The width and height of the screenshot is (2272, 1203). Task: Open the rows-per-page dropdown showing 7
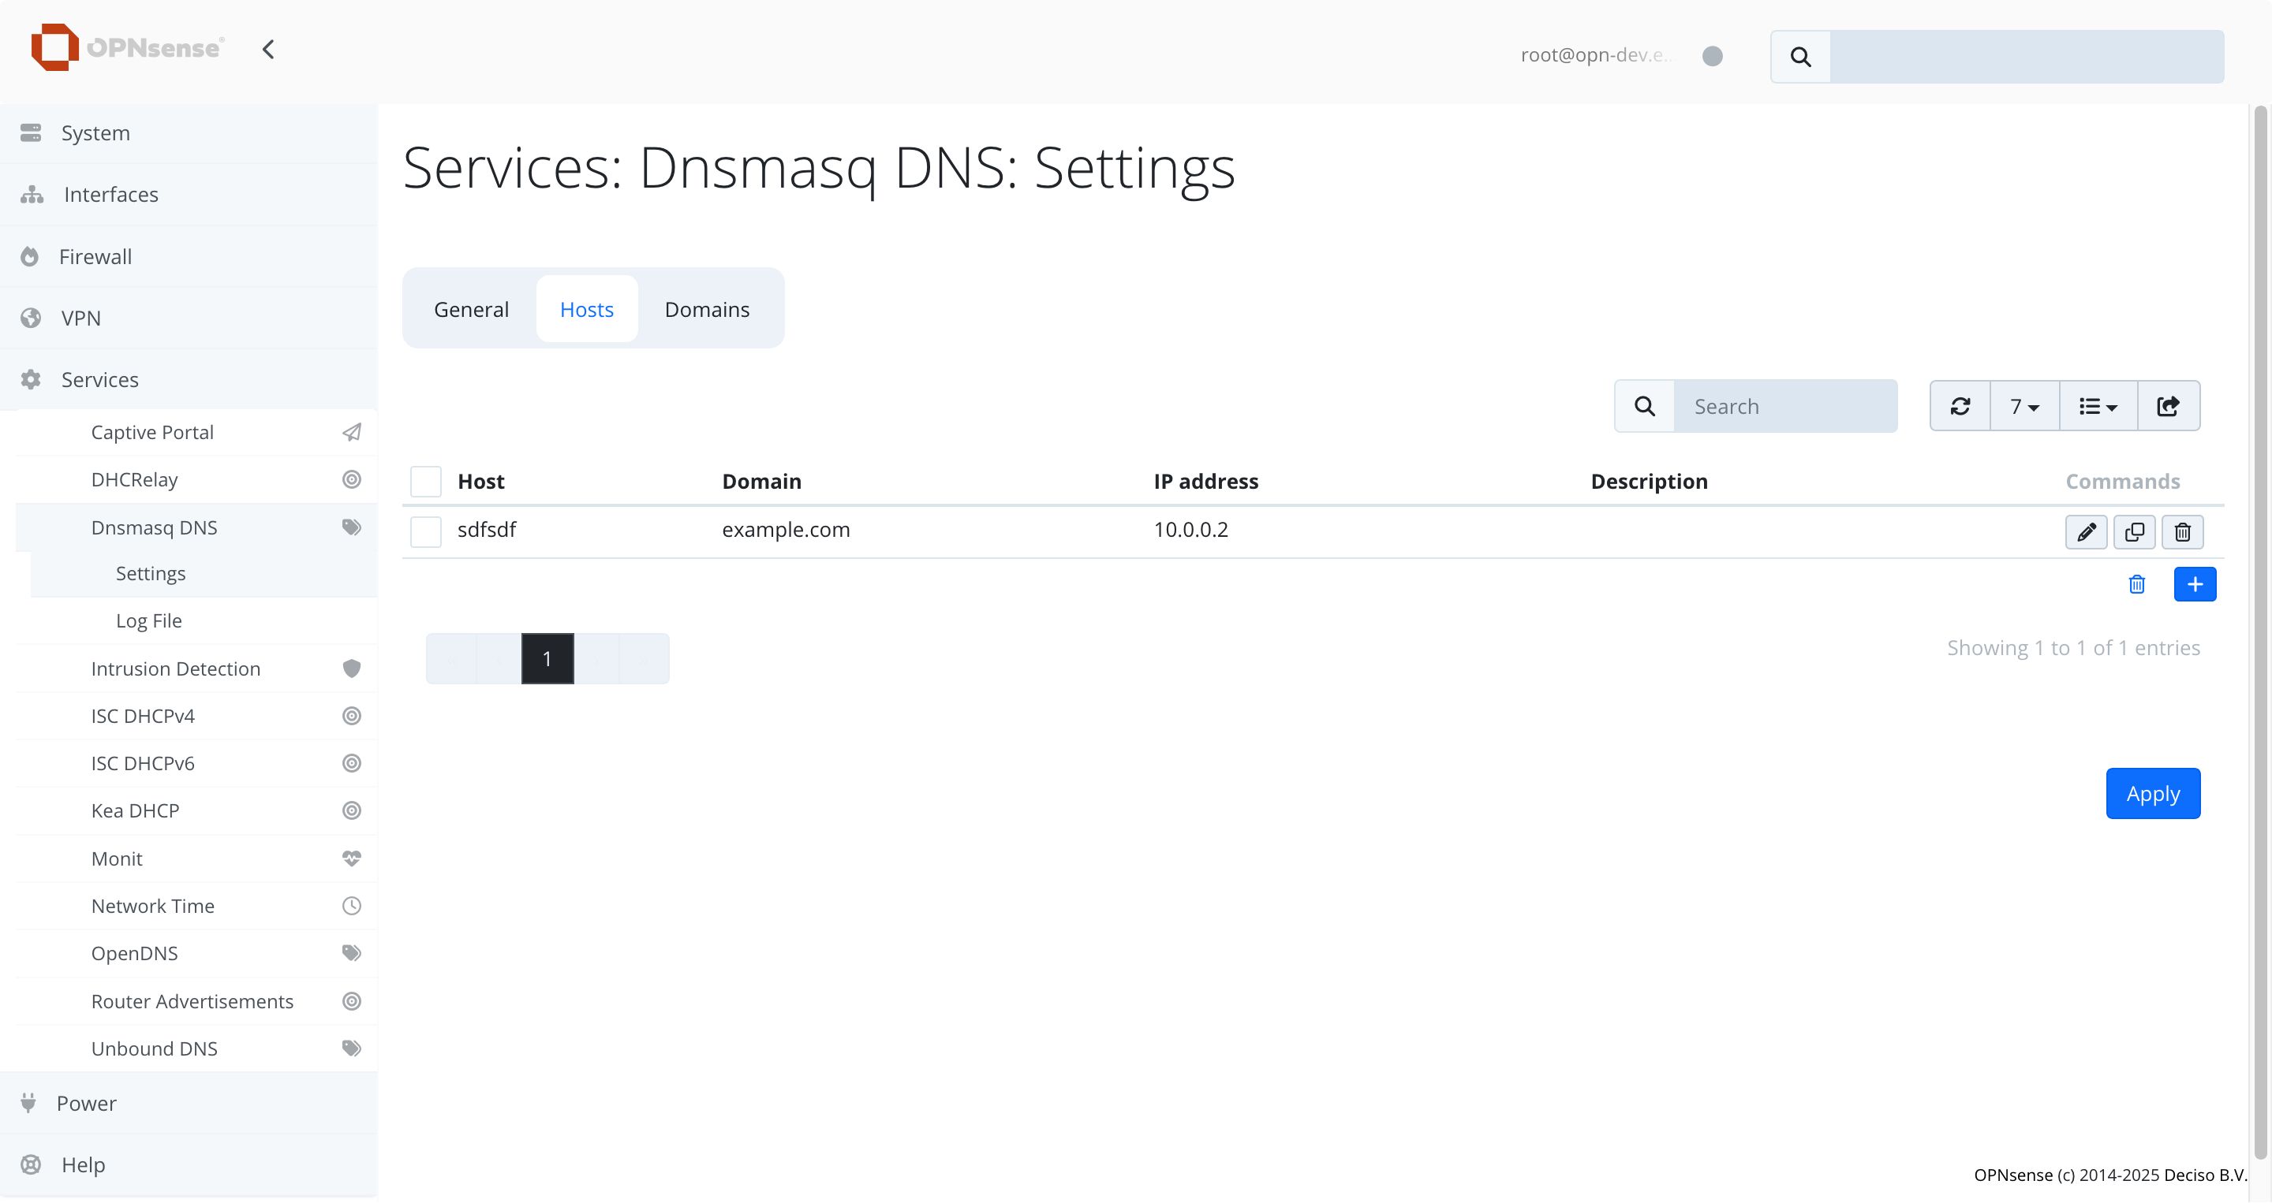pyautogui.click(x=2024, y=406)
